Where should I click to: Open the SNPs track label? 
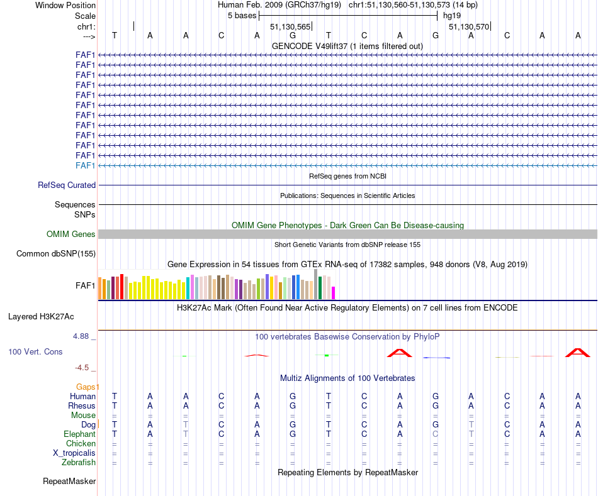(x=85, y=214)
